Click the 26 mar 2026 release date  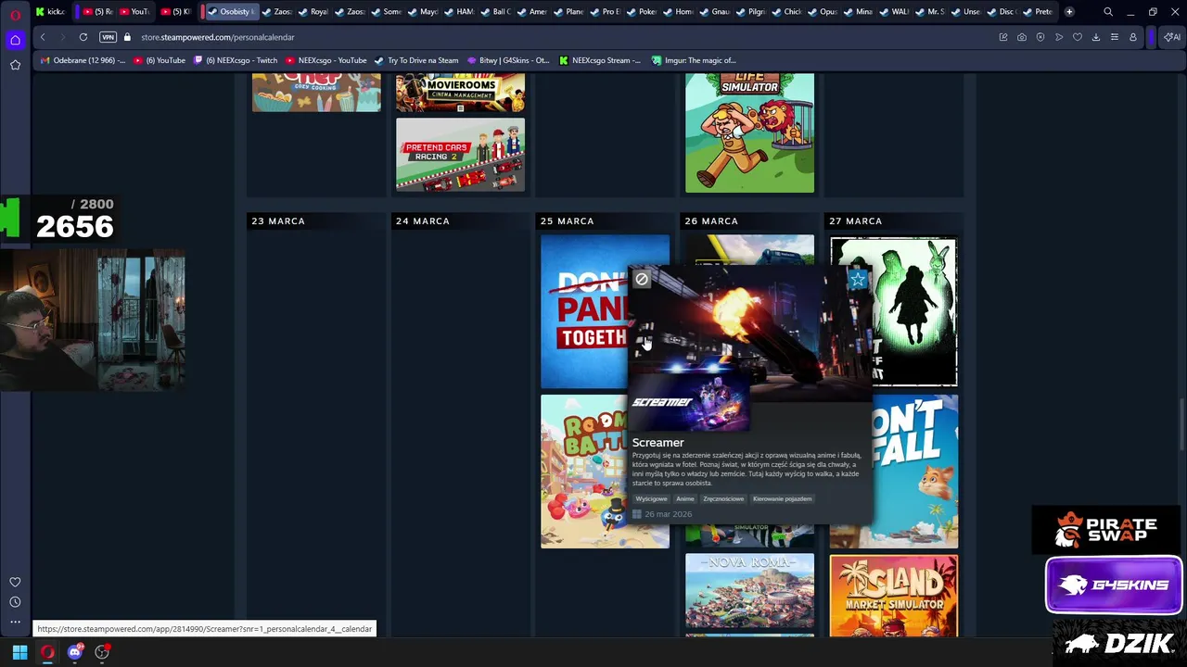click(669, 514)
